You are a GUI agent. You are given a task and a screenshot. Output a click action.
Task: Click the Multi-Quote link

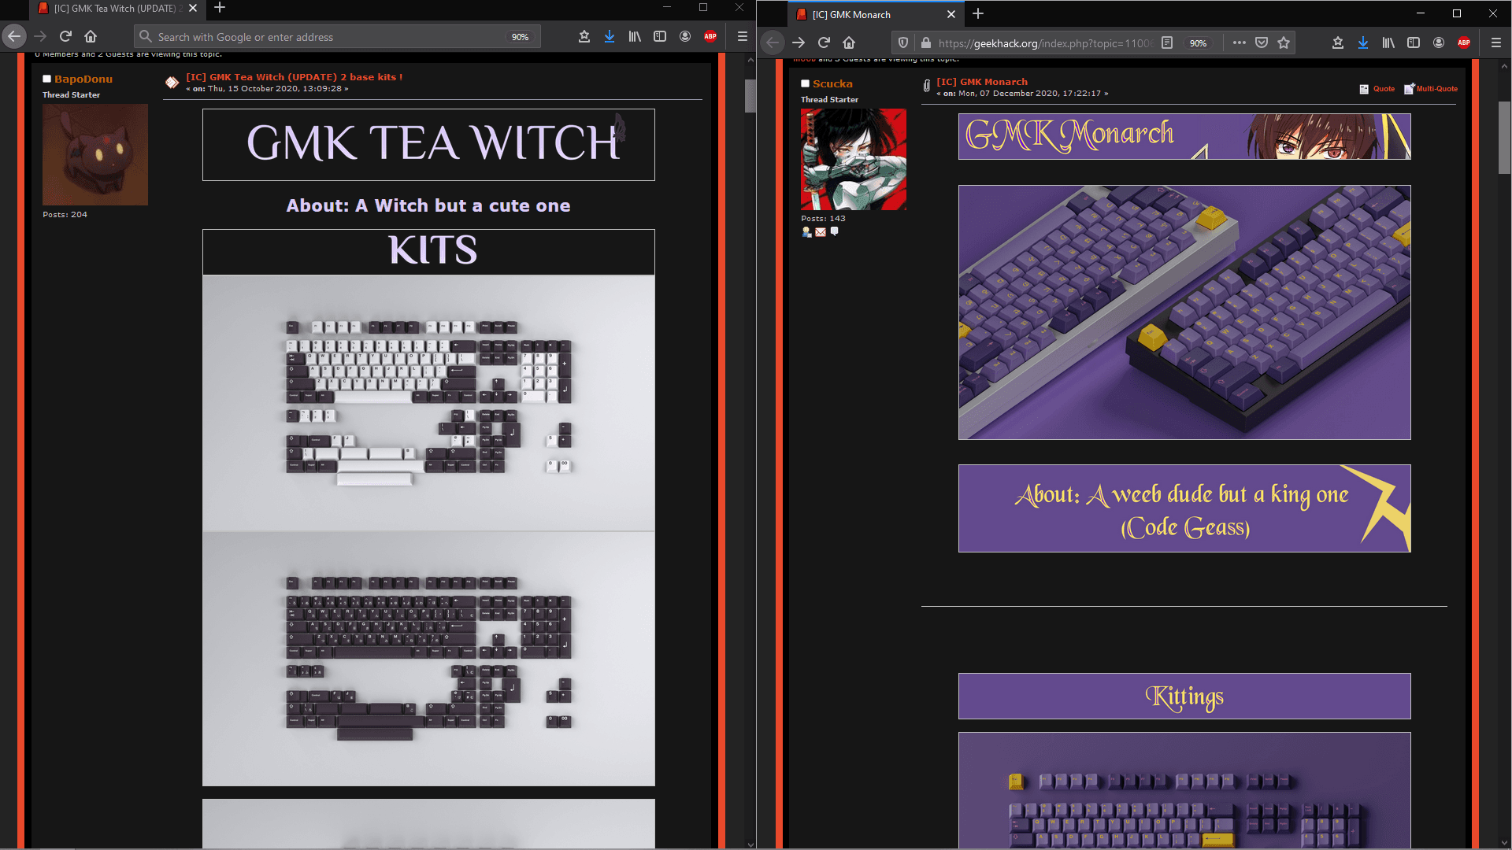(1436, 89)
